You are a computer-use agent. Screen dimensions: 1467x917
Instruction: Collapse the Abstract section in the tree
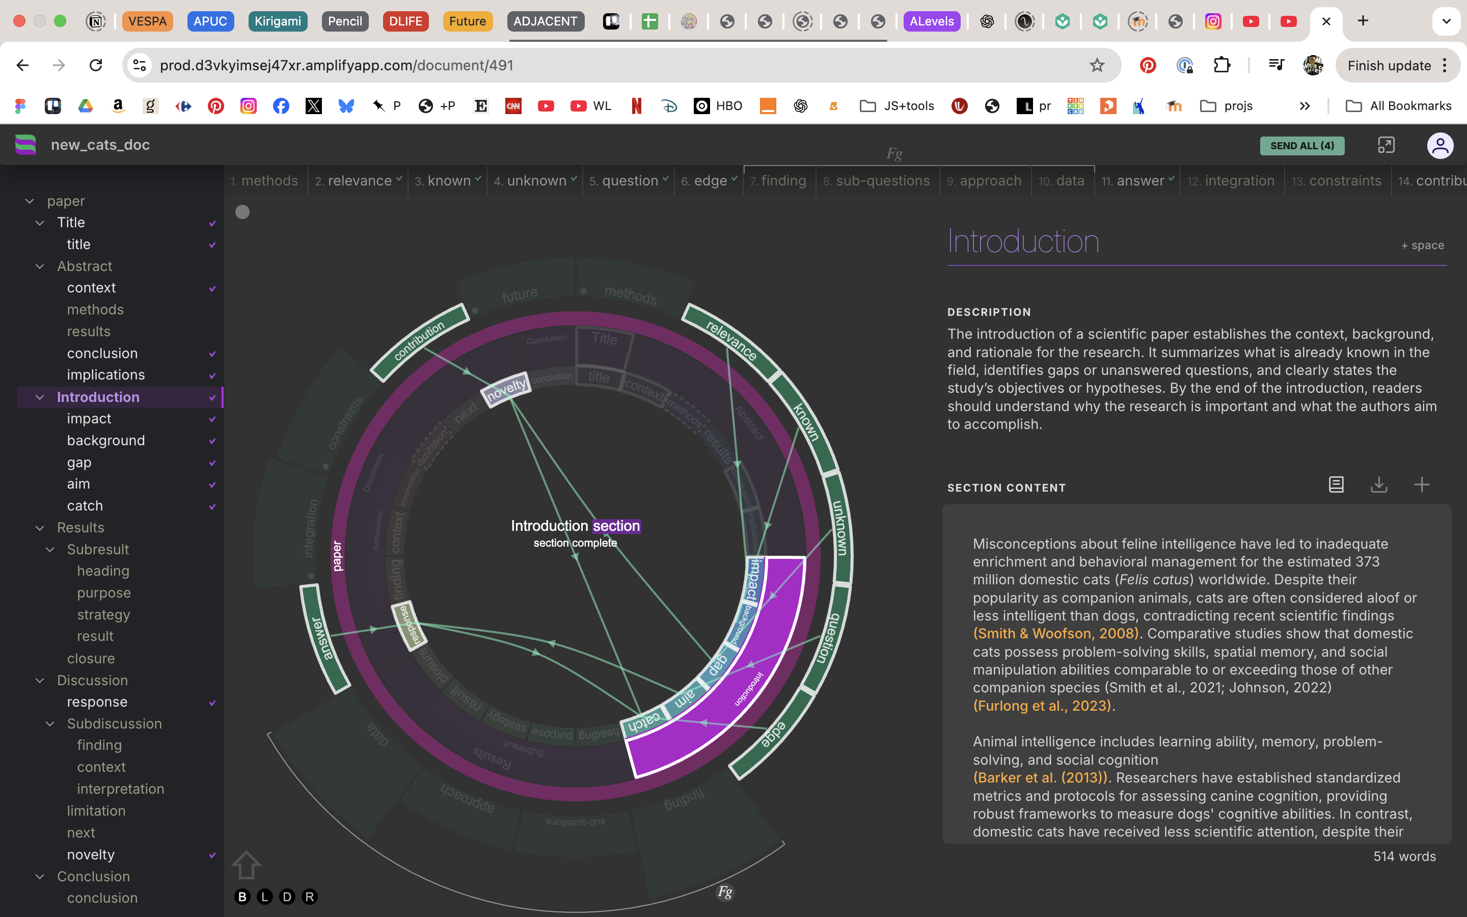[40, 266]
